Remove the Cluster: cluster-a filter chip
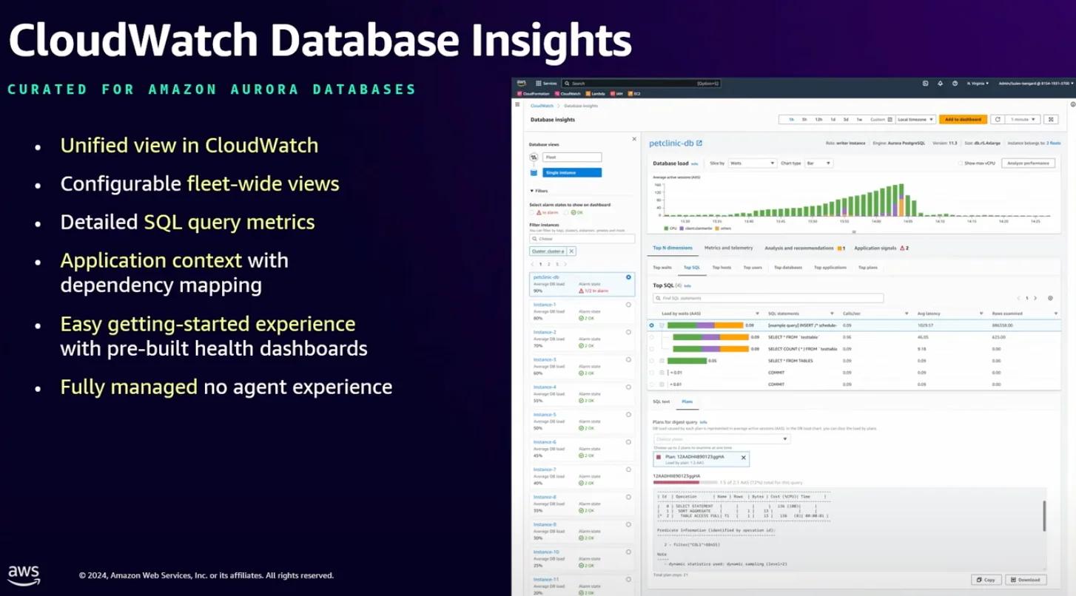Screen dimensions: 1076x596 [x=571, y=251]
